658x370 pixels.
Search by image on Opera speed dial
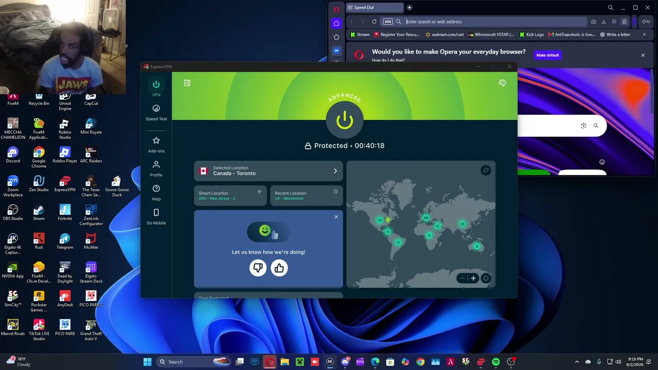[x=583, y=126]
